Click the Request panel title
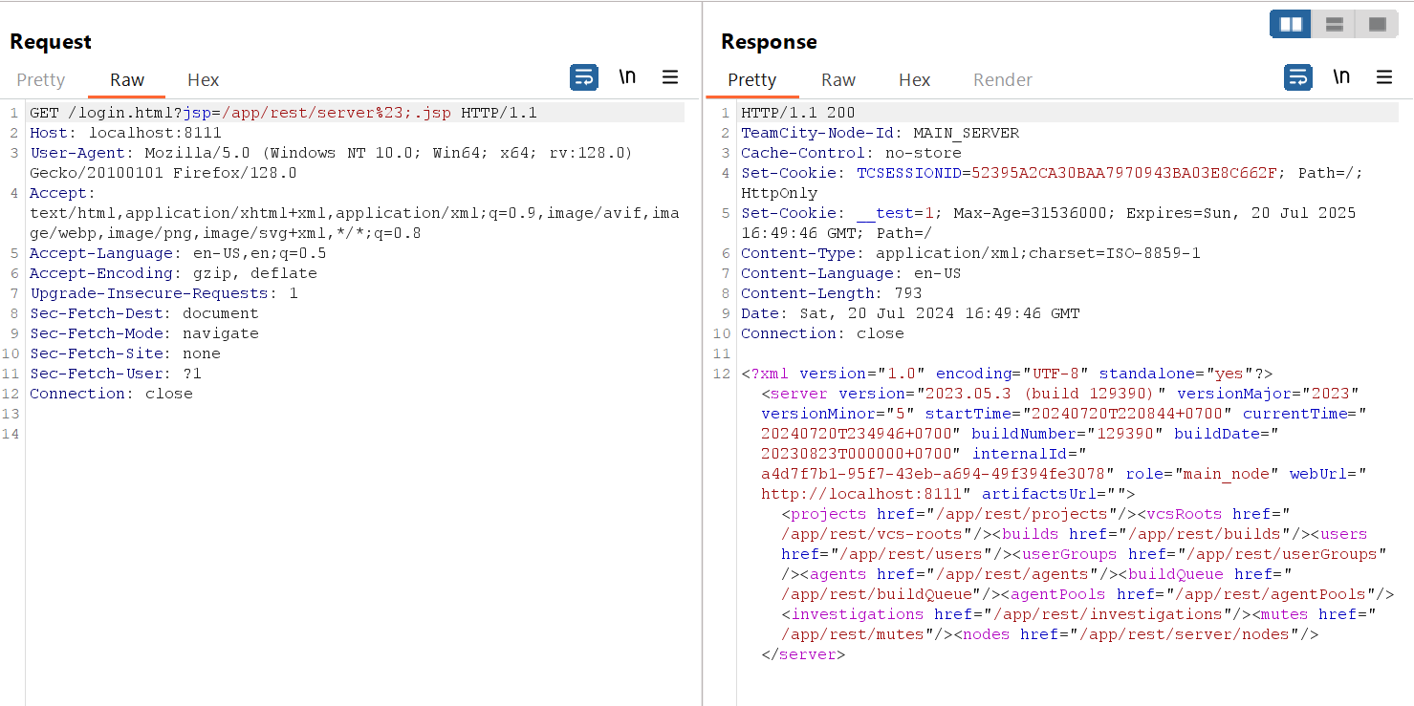 [x=51, y=42]
